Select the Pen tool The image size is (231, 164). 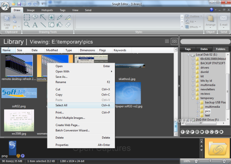(x=60, y=17)
